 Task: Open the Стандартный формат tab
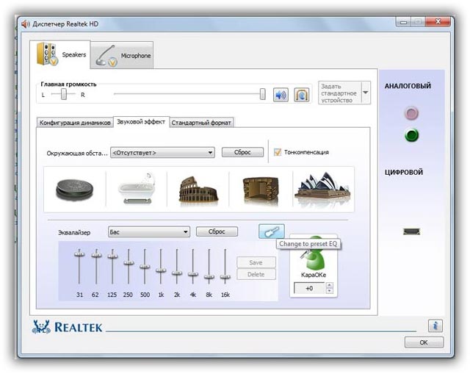pos(201,123)
